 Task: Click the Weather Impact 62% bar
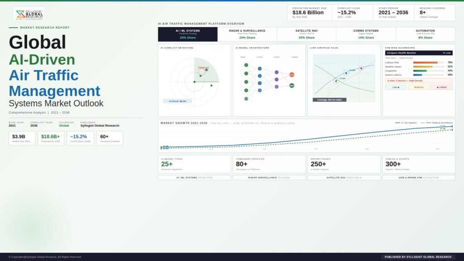pyautogui.click(x=429, y=67)
